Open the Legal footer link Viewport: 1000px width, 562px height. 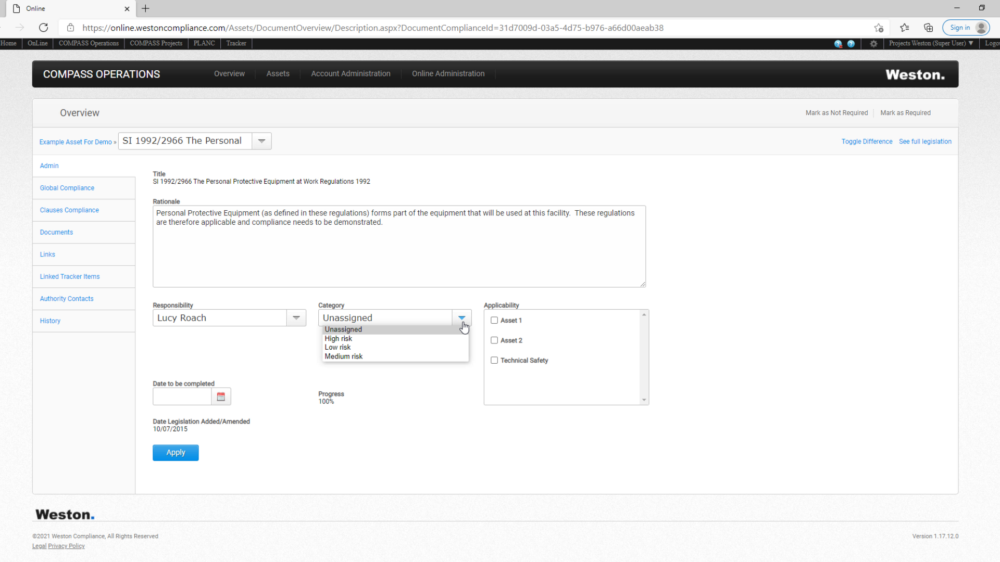(x=39, y=546)
